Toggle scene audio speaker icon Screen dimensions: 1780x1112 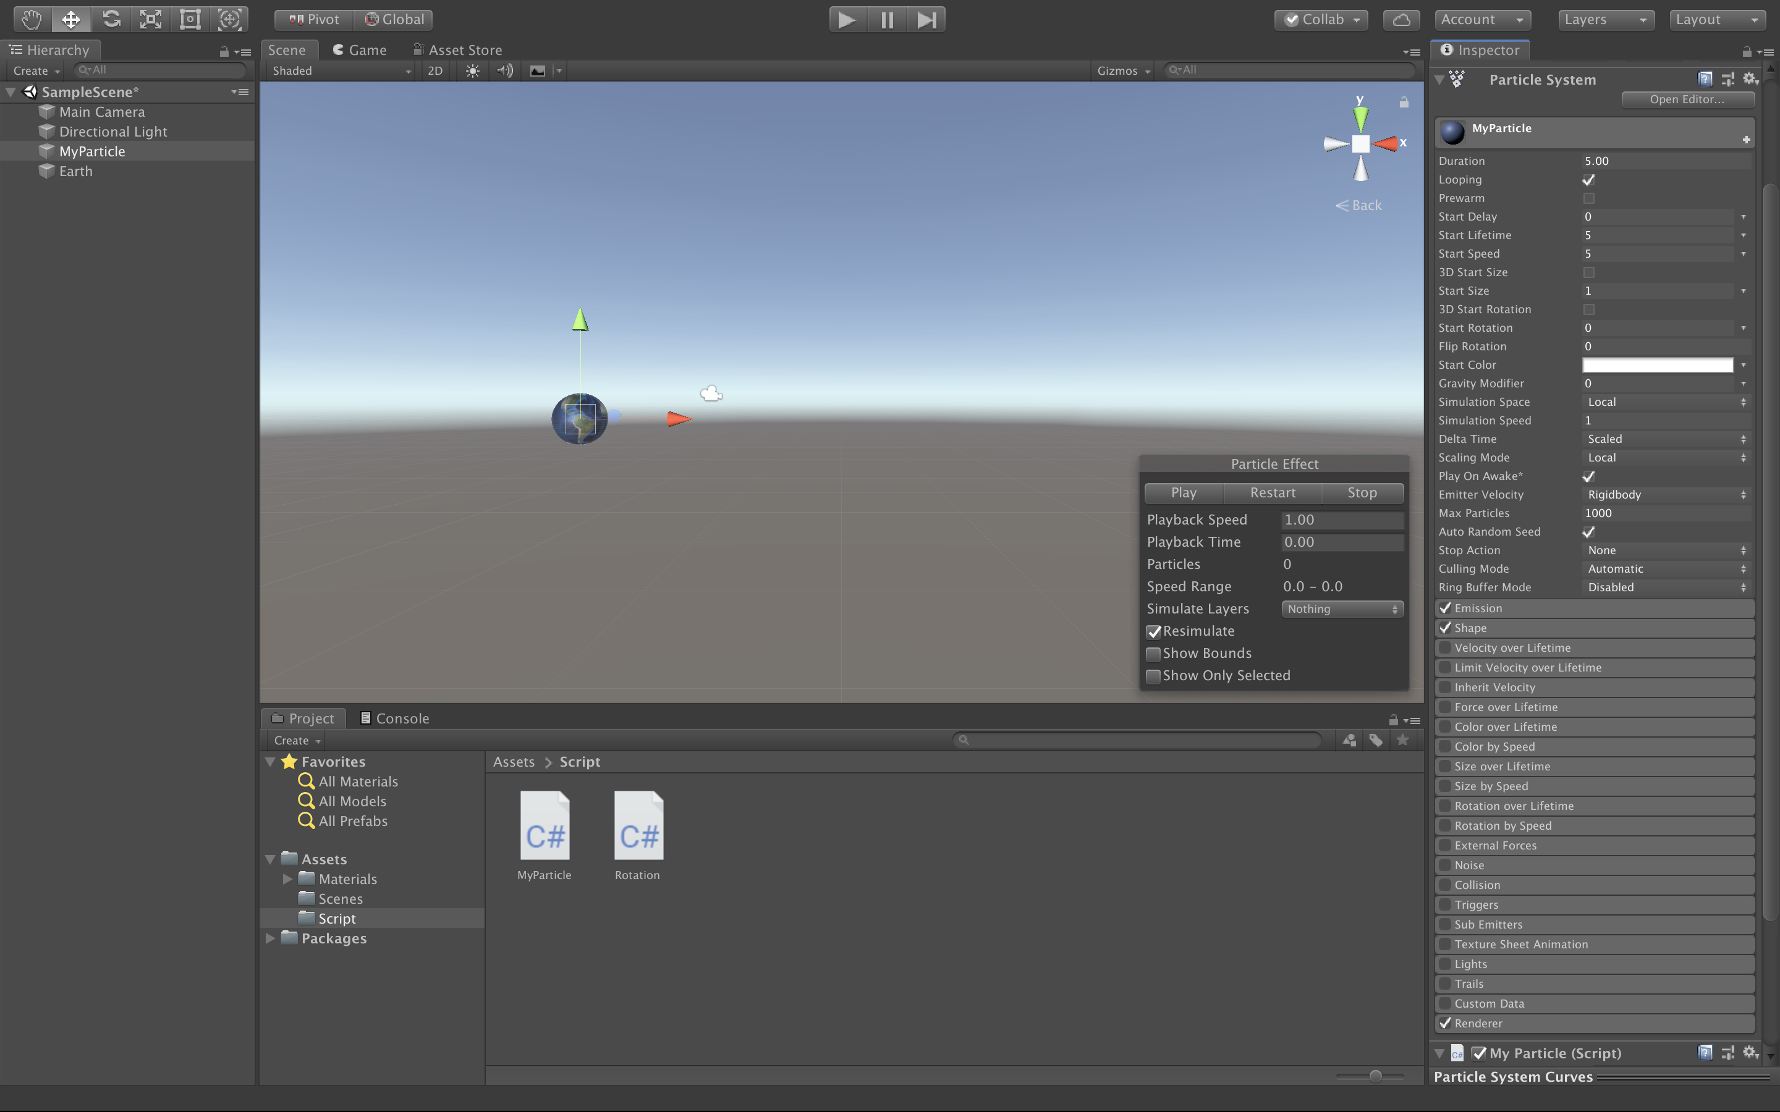point(506,70)
